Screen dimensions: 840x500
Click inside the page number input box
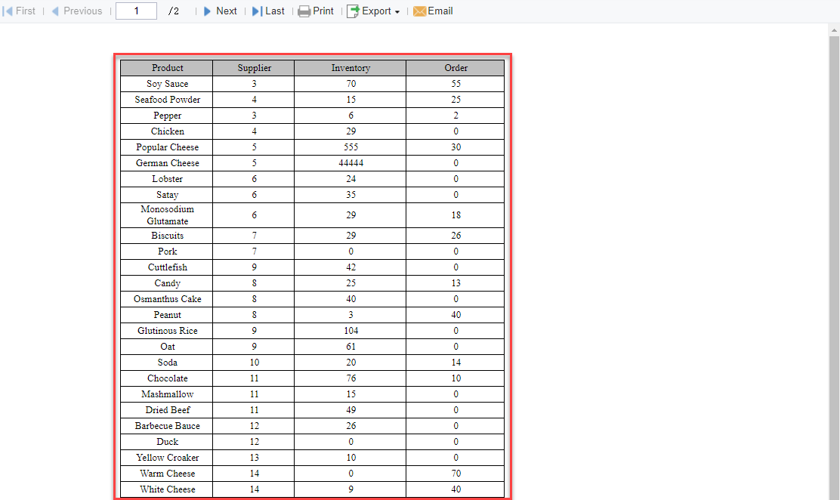136,11
